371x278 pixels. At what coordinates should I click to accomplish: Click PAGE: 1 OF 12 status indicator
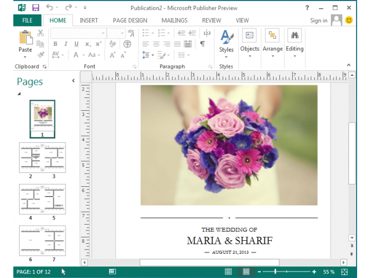(34, 272)
